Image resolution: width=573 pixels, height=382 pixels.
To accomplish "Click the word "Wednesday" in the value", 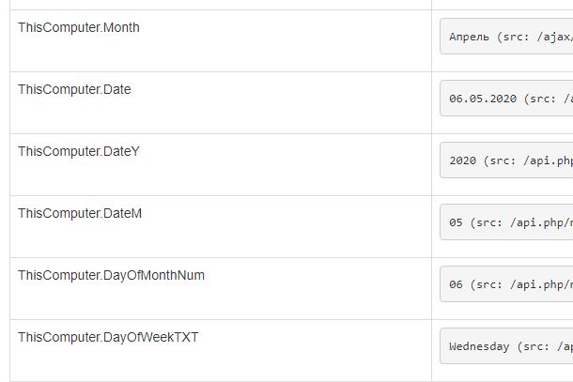I will tap(479, 346).
